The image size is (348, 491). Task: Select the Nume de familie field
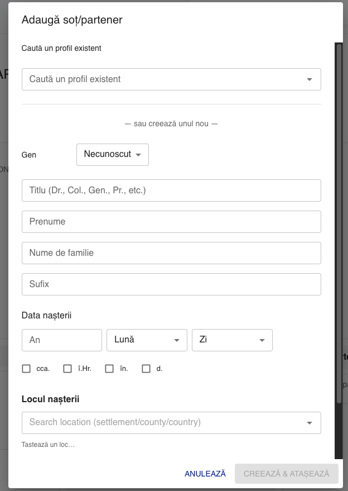pyautogui.click(x=171, y=253)
